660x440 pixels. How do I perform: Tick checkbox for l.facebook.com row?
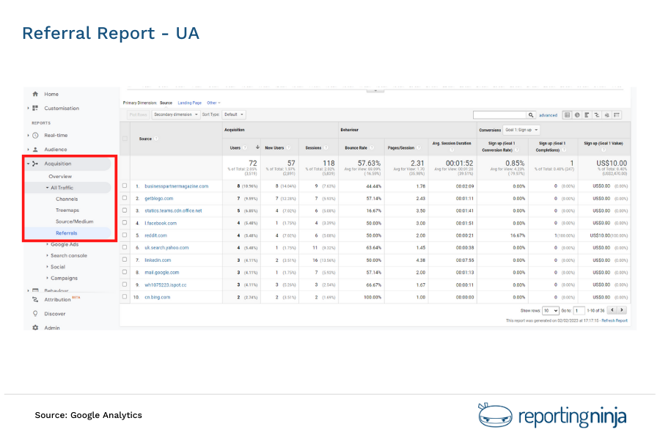[x=125, y=223]
